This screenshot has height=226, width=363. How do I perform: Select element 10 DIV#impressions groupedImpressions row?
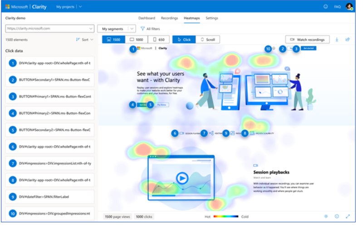point(50,213)
